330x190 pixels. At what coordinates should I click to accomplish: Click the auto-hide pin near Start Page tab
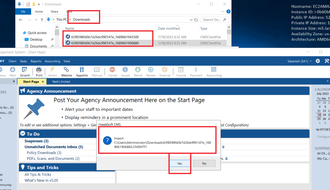[x=327, y=81]
